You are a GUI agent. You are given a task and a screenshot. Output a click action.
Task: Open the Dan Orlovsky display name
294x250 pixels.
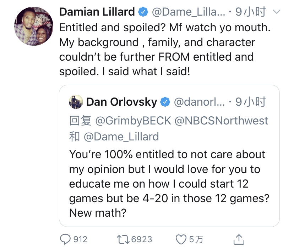point(121,102)
